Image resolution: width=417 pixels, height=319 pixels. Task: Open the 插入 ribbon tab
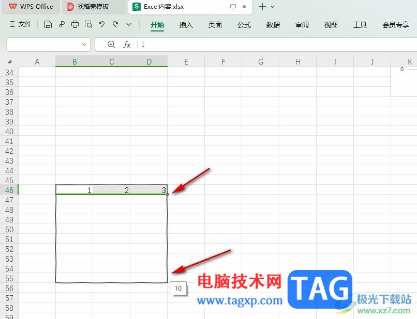click(186, 25)
